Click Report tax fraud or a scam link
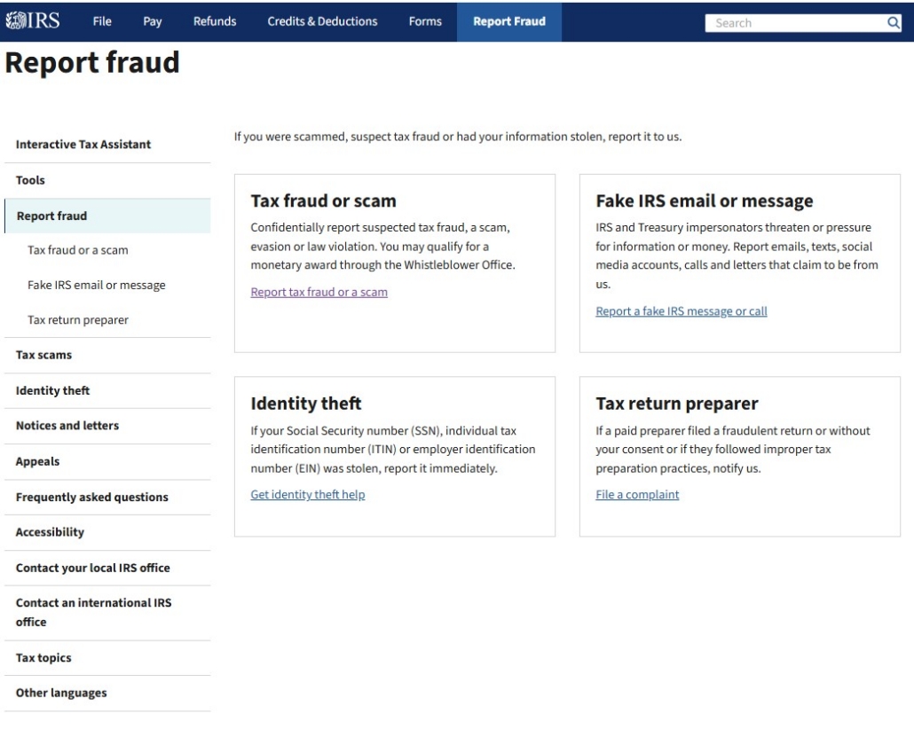 tap(319, 292)
